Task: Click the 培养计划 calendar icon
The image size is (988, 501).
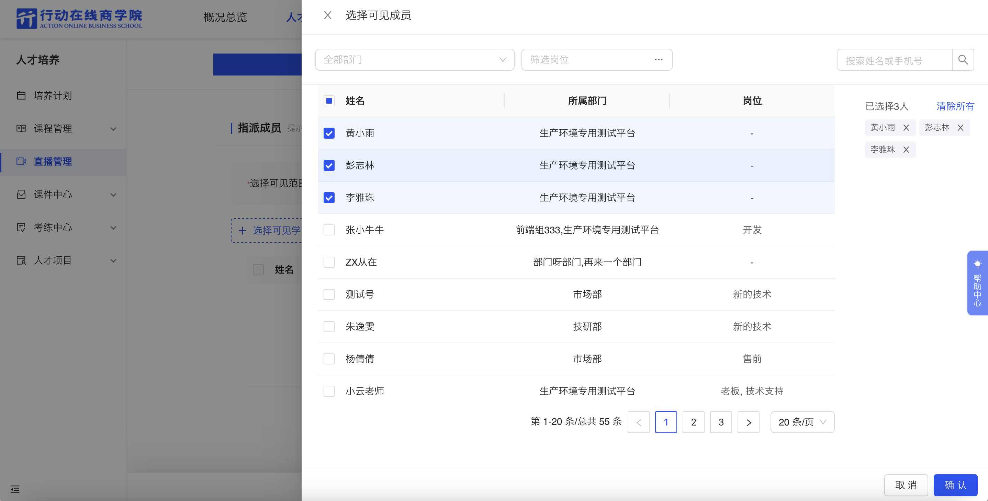Action: 21,95
